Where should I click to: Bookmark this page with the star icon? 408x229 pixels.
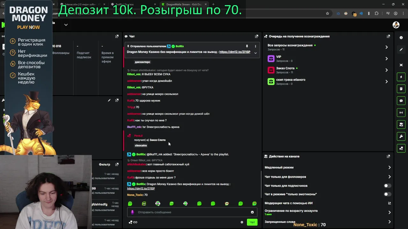point(327,13)
